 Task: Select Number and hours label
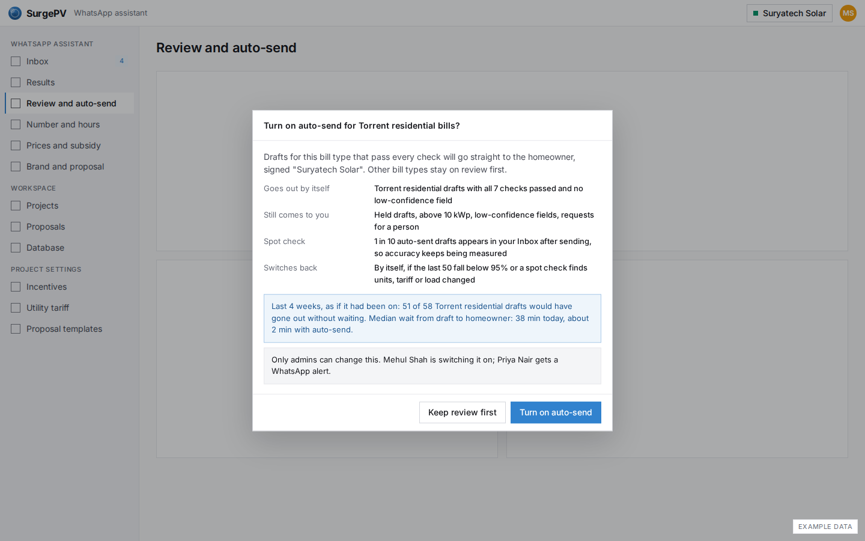coord(63,124)
